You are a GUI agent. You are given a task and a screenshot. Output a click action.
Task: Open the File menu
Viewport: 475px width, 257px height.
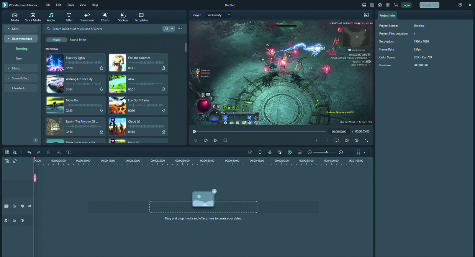[48, 5]
